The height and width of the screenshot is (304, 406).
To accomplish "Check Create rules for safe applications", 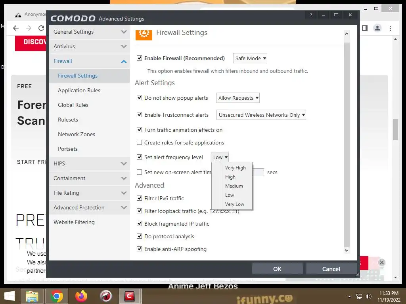I will [139, 142].
